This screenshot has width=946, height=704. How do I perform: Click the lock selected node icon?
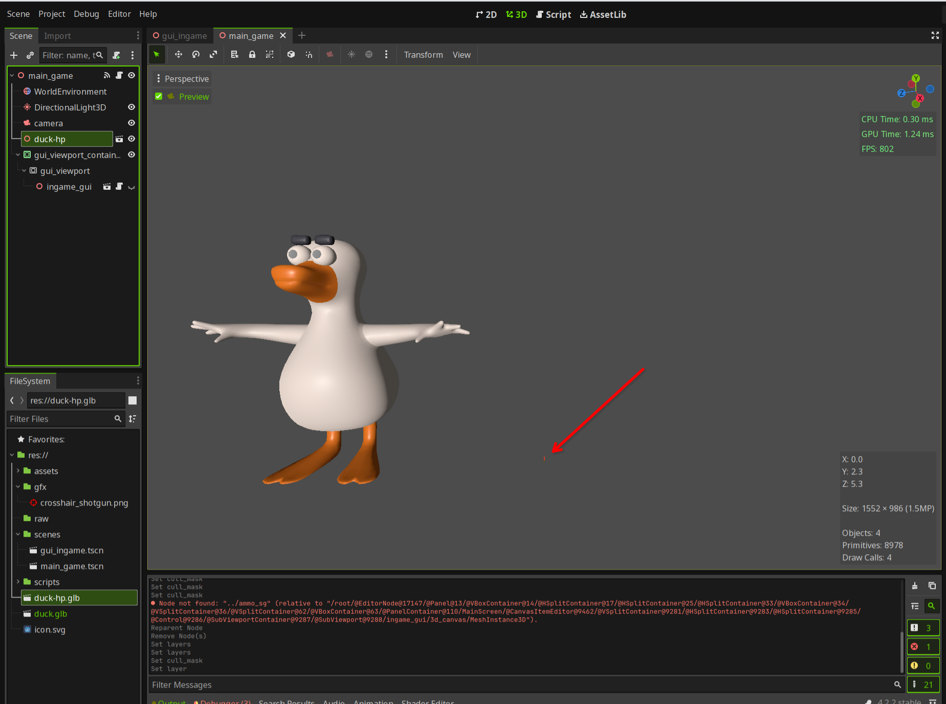click(x=252, y=55)
